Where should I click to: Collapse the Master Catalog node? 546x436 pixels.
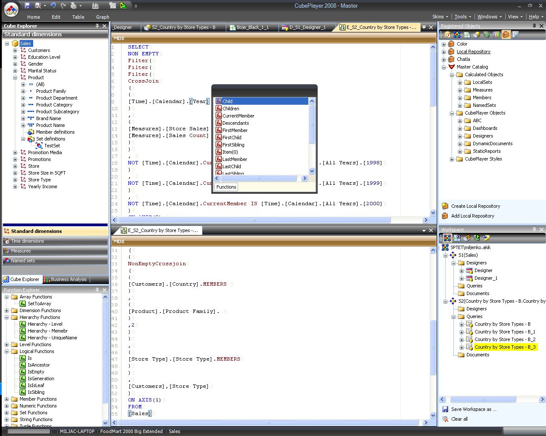(444, 67)
